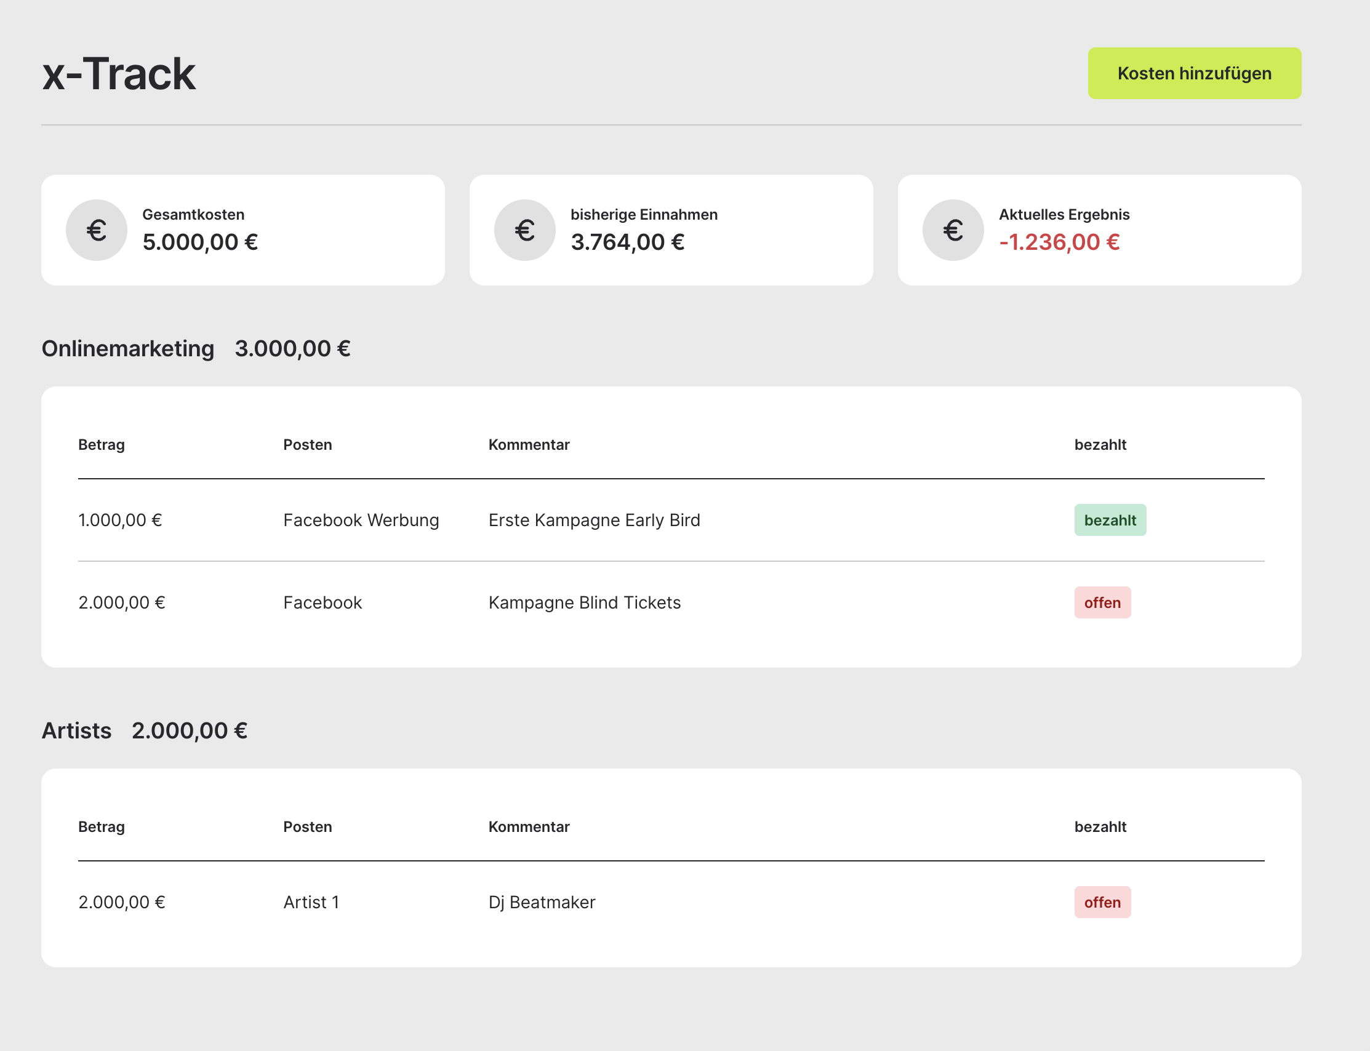Click the euro icon beside Aktuelles Ergebnis
The image size is (1370, 1051).
(x=953, y=230)
